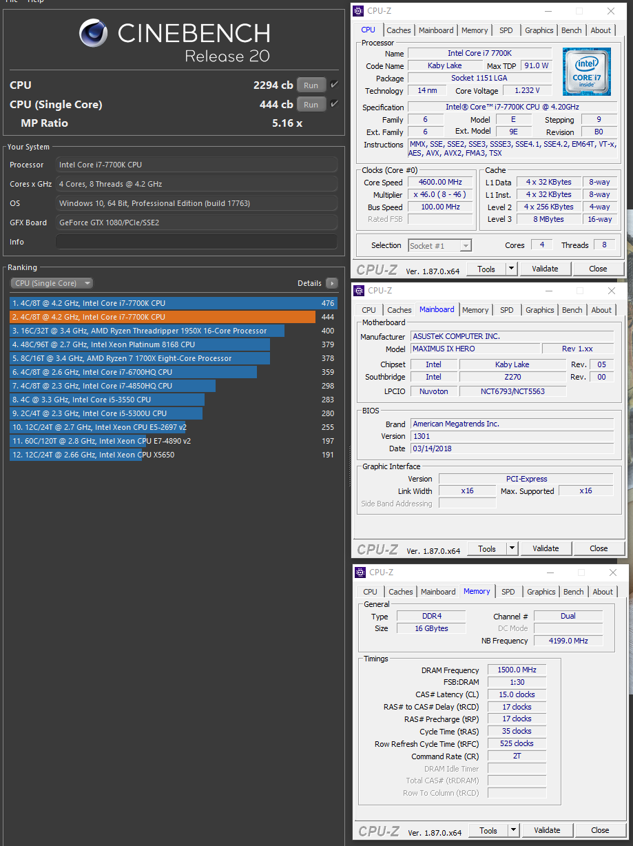Switch to Memory tab in the top CPU-Z window

[x=475, y=30]
